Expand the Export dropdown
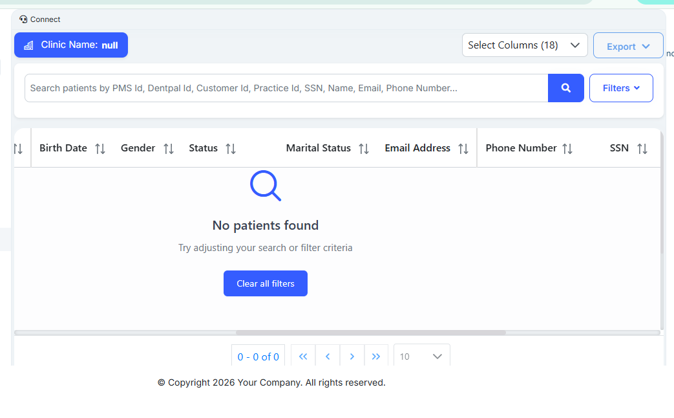 (x=627, y=46)
